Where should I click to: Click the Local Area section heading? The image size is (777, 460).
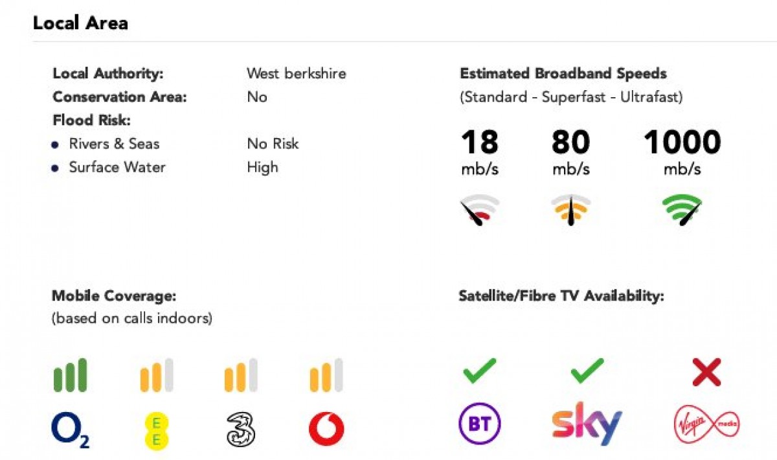point(80,23)
